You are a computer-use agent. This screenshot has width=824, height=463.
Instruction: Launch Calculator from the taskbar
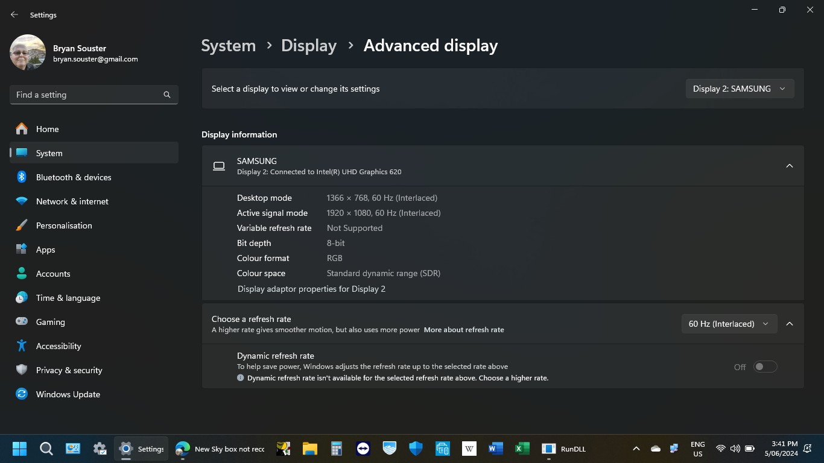click(x=337, y=449)
